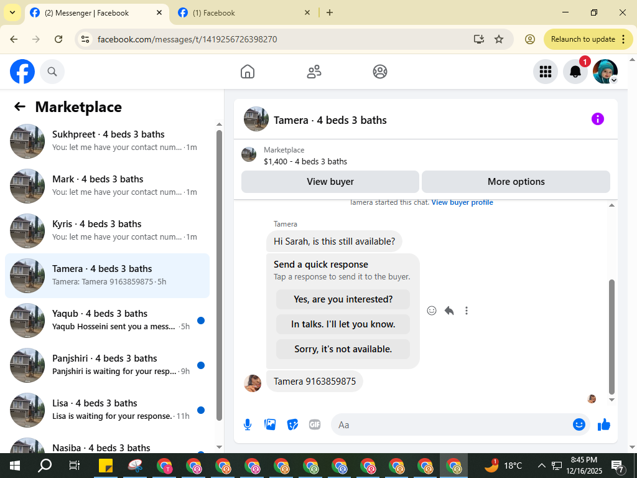Screen dimensions: 637x478
Task: Go back with browser back arrow
Action: coord(14,39)
